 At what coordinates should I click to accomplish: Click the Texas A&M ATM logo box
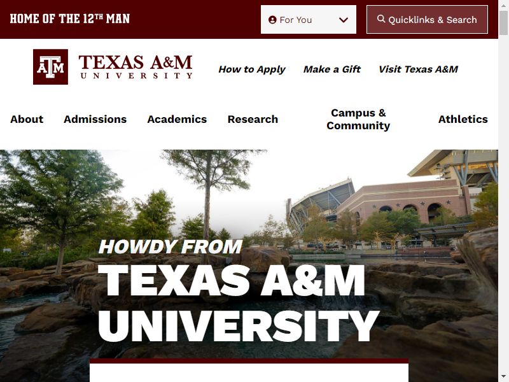pos(50,67)
